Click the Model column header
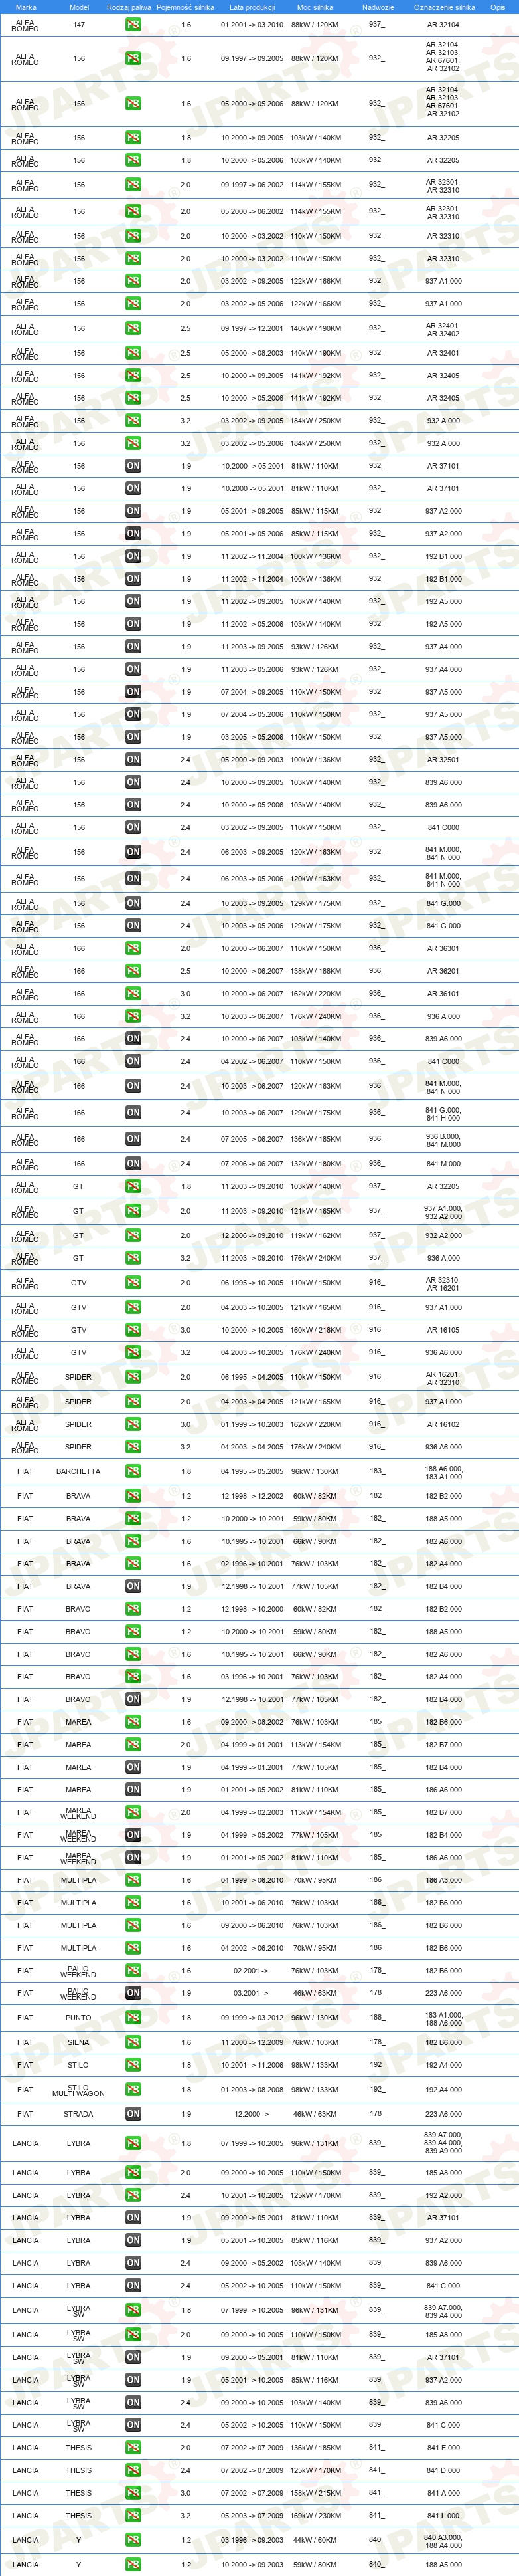The height and width of the screenshot is (2576, 519). click(79, 7)
